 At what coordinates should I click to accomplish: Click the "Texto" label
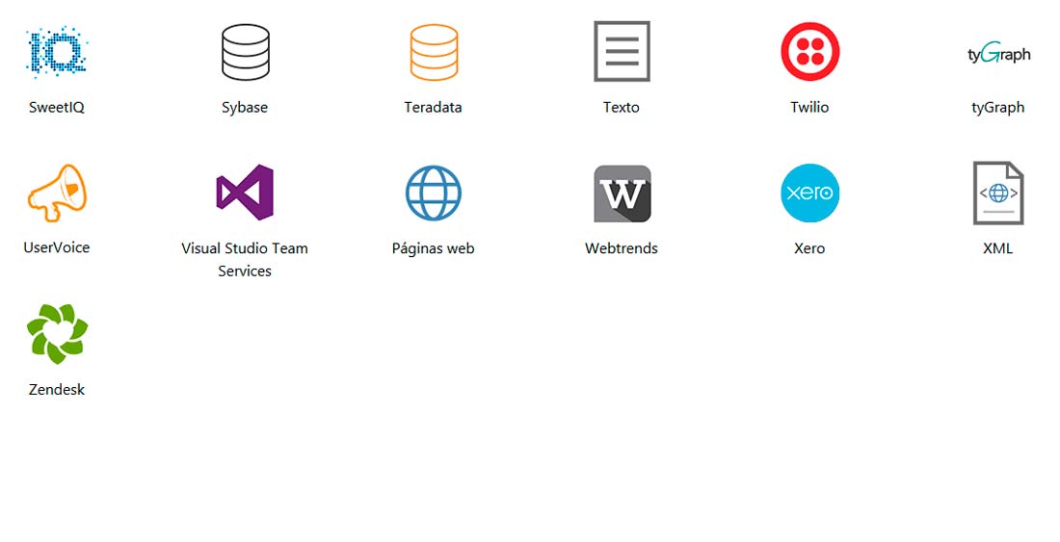622,107
